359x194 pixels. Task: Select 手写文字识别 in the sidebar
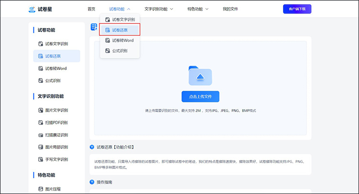coord(56,160)
